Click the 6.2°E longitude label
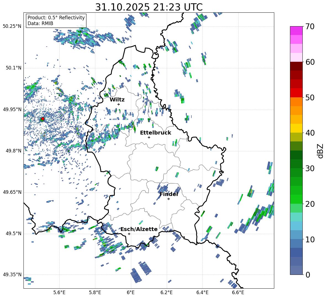This screenshot has height=298, width=327. [167, 292]
